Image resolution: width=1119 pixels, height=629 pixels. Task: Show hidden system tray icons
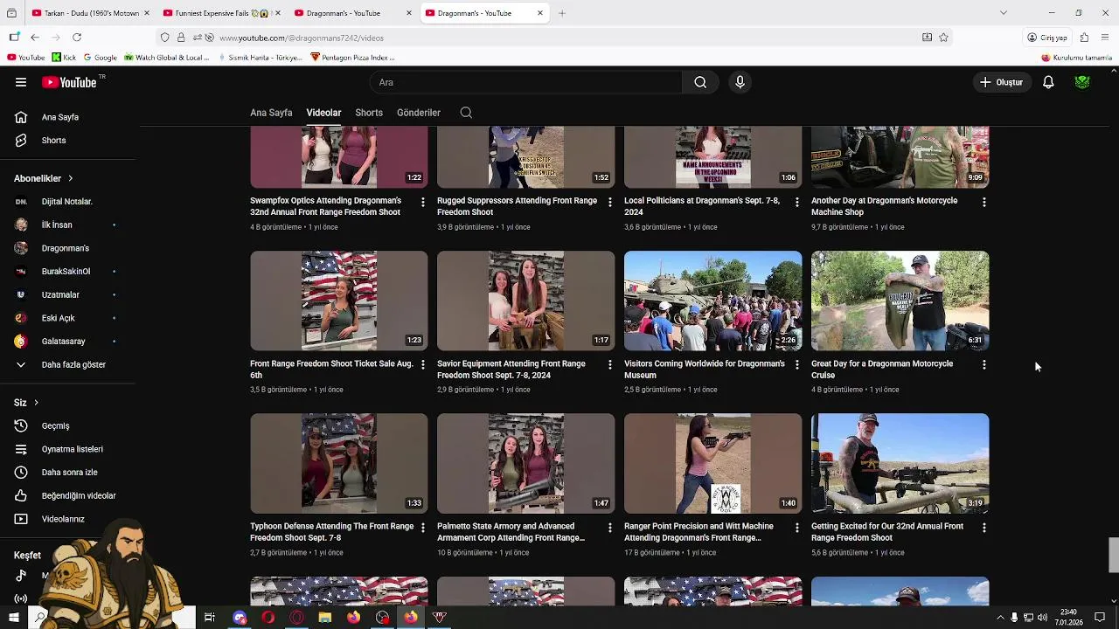tap(1000, 618)
